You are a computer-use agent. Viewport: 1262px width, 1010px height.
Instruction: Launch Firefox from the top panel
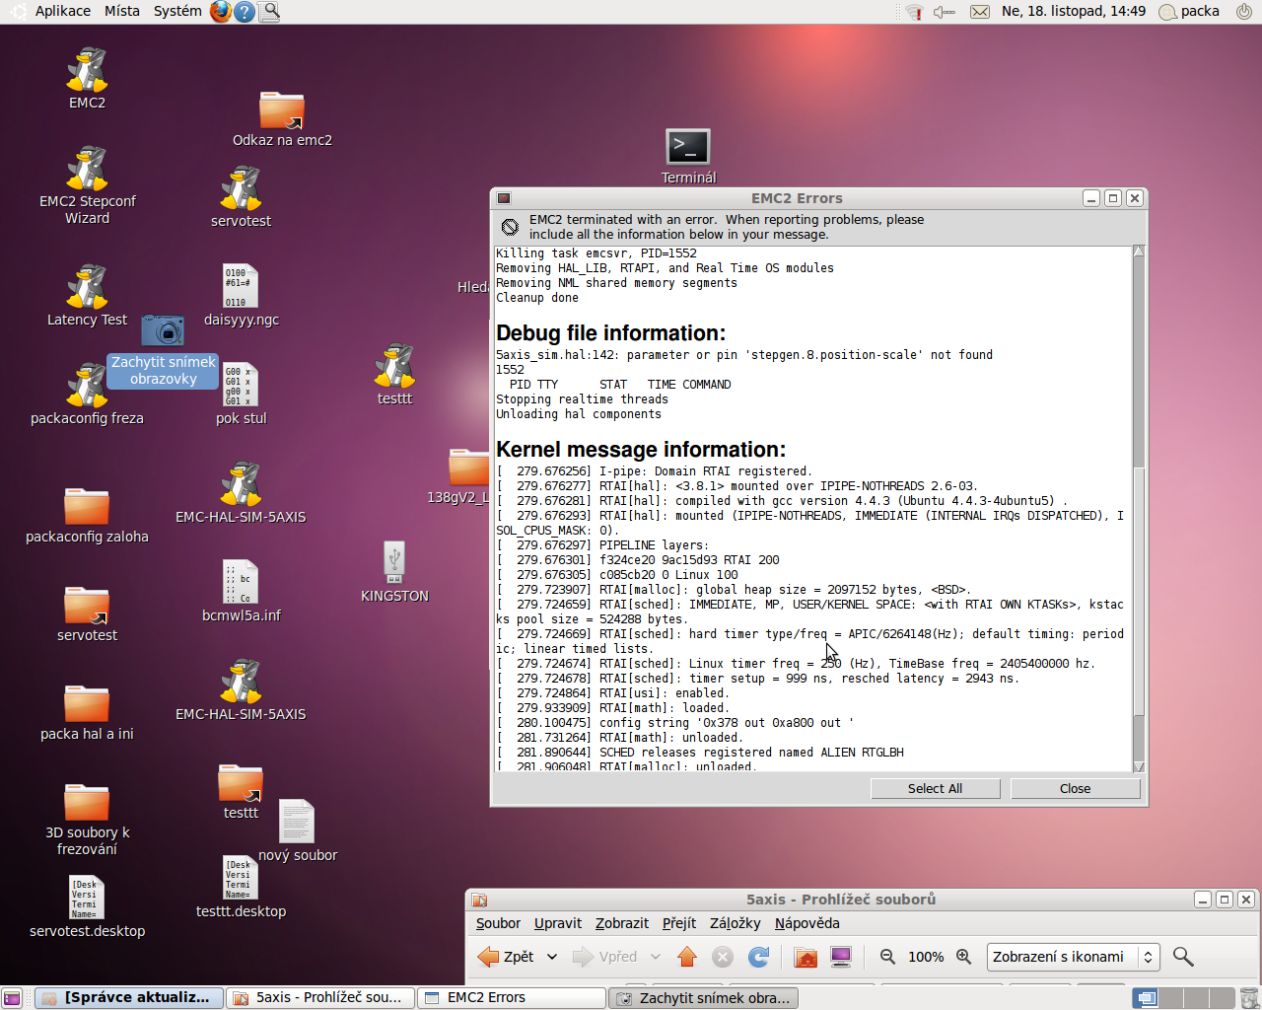[x=221, y=12]
